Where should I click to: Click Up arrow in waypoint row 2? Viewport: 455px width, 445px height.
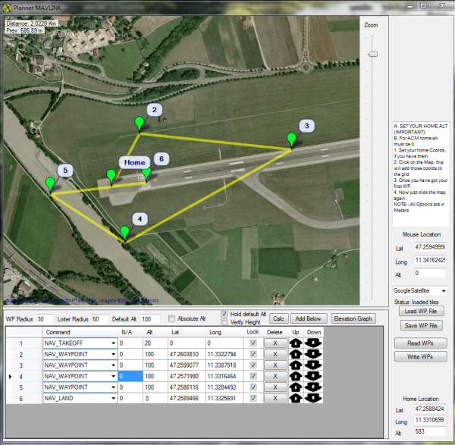tap(296, 354)
